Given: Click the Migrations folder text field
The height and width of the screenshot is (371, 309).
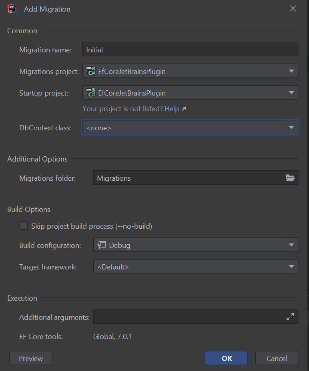Looking at the screenshot, I should pyautogui.click(x=180, y=178).
